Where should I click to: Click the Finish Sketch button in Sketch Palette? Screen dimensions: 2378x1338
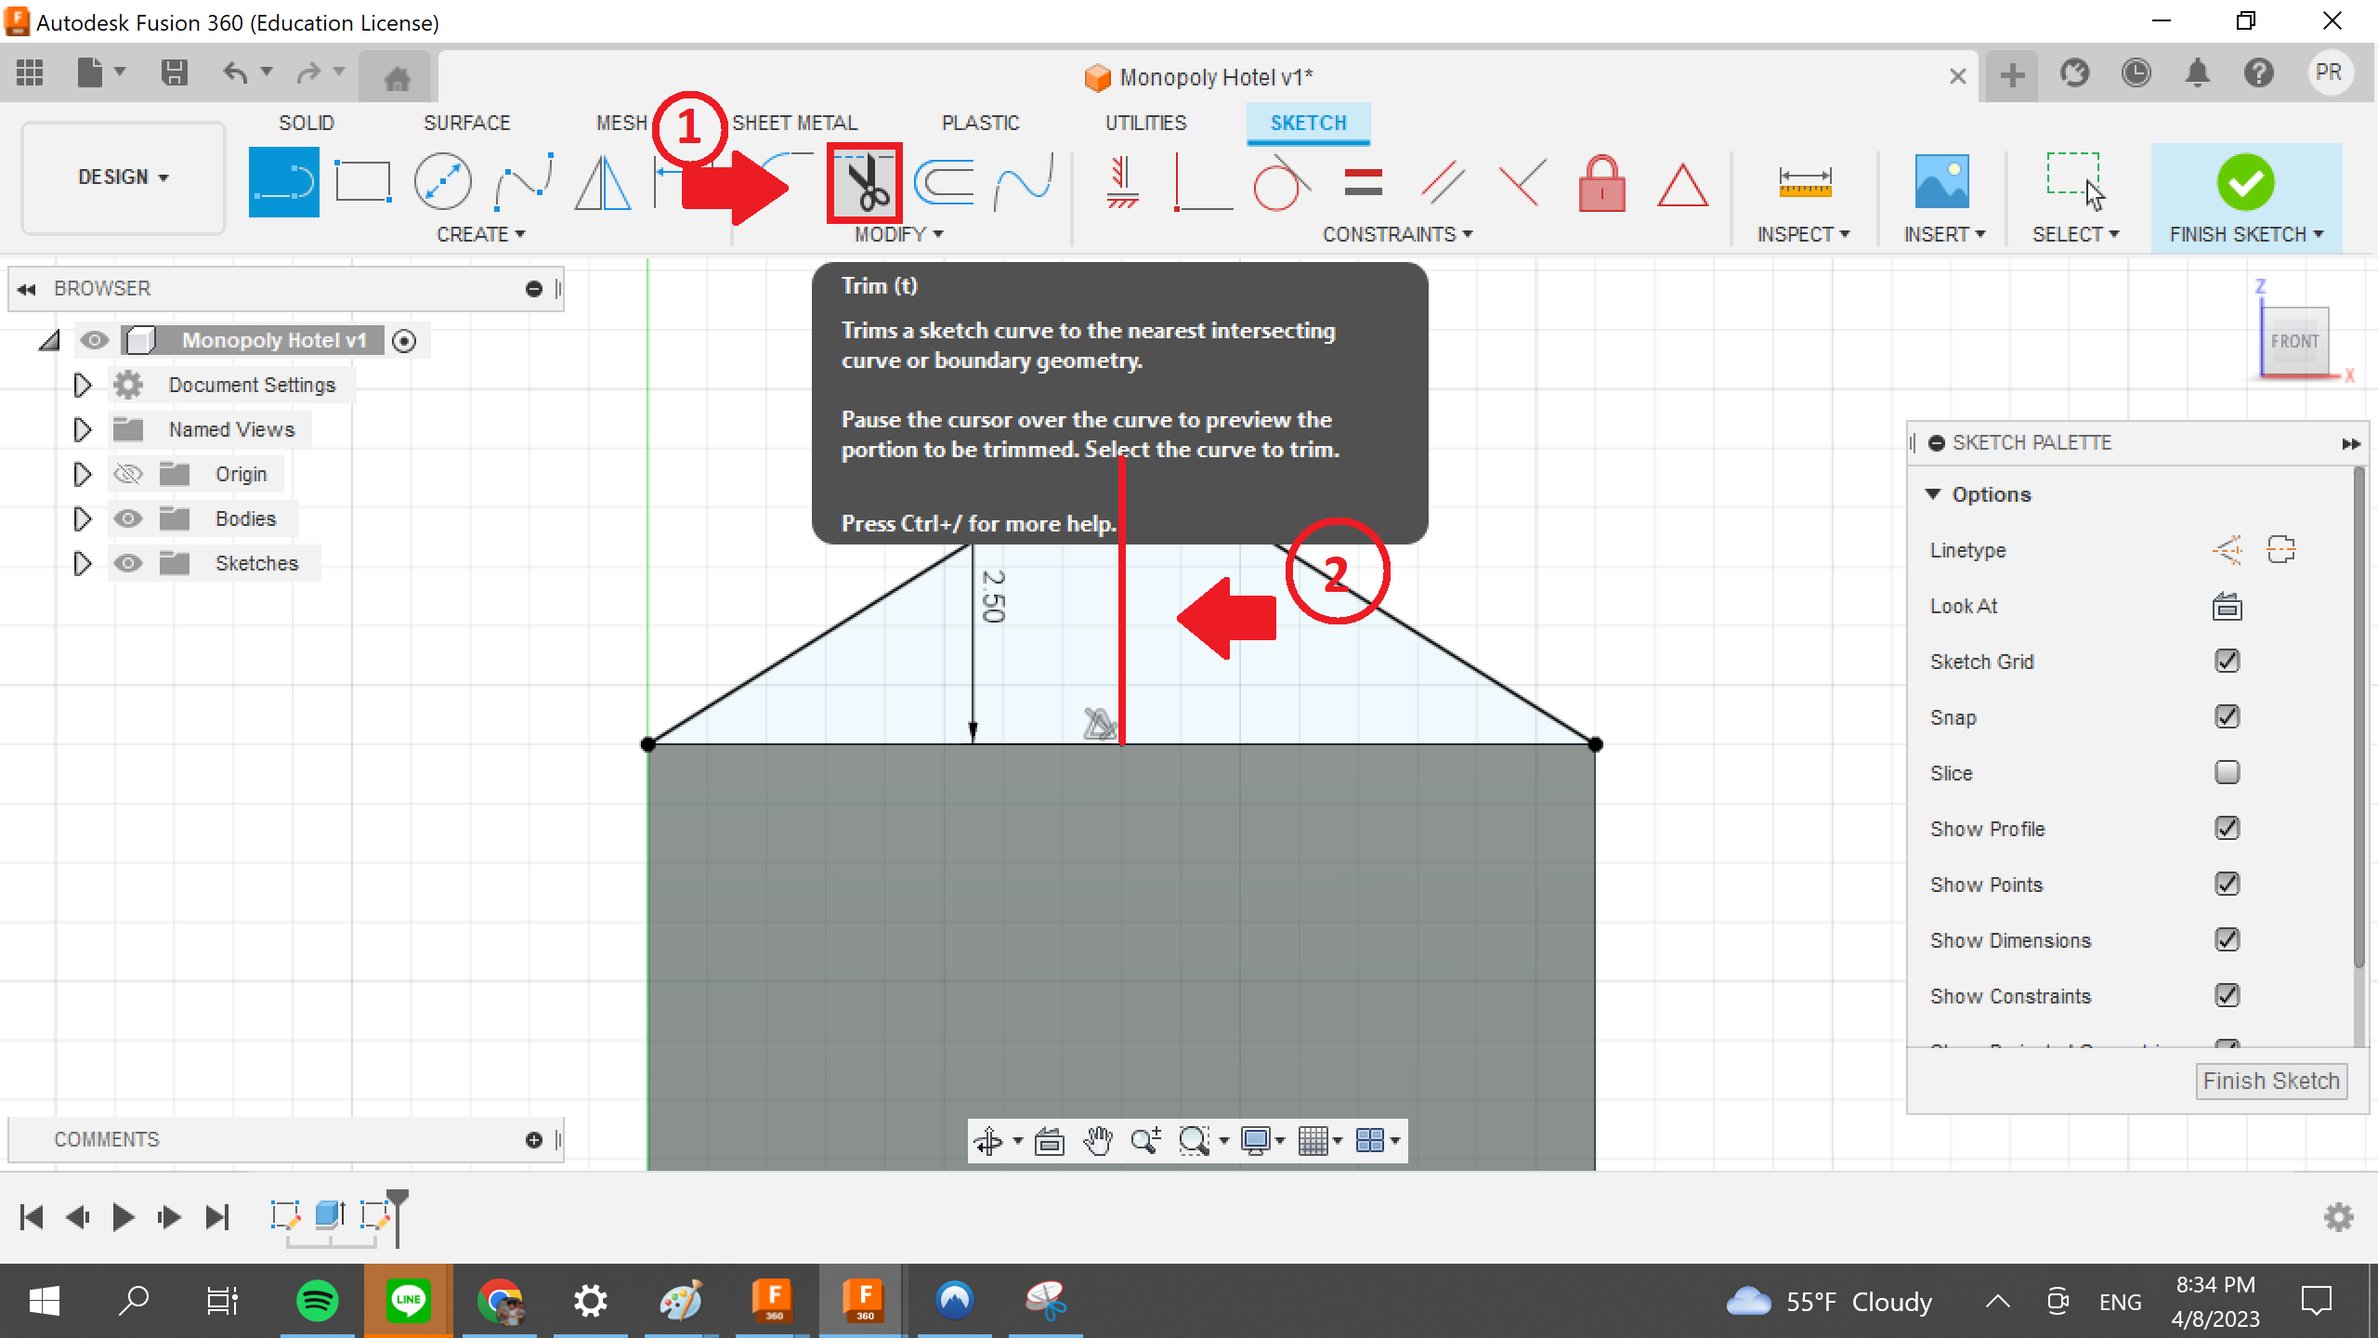click(x=2270, y=1080)
